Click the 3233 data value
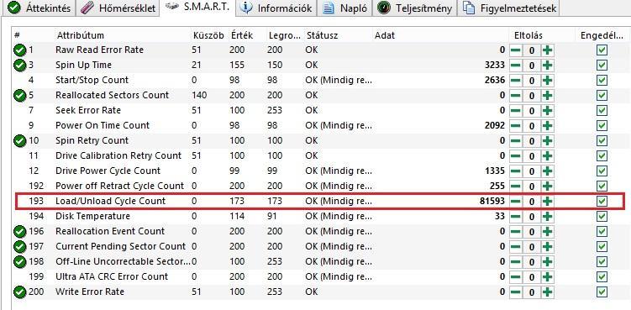The image size is (631, 310). coord(496,66)
